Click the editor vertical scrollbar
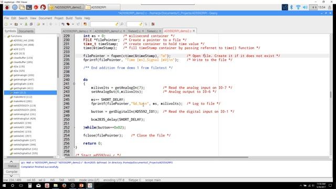 point(331,95)
